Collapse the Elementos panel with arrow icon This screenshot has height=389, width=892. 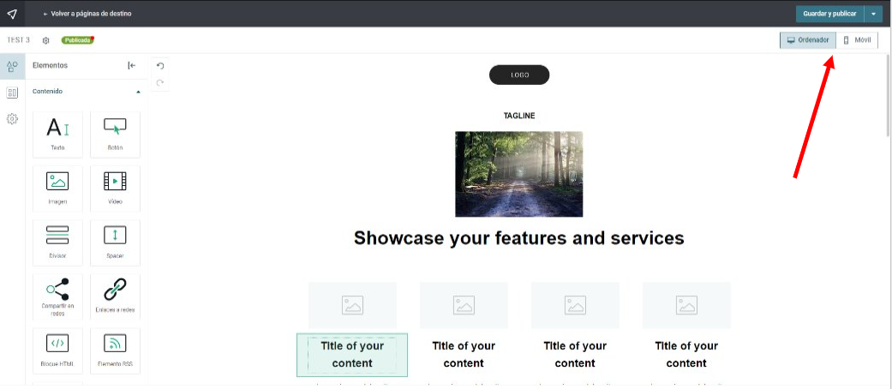[x=131, y=65]
